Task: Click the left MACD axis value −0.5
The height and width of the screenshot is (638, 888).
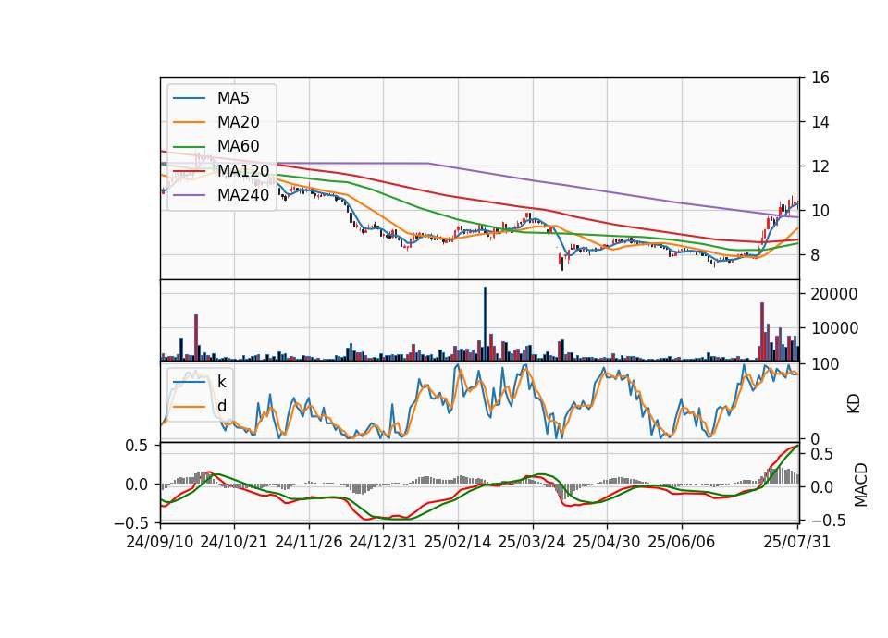Action: pyautogui.click(x=131, y=522)
